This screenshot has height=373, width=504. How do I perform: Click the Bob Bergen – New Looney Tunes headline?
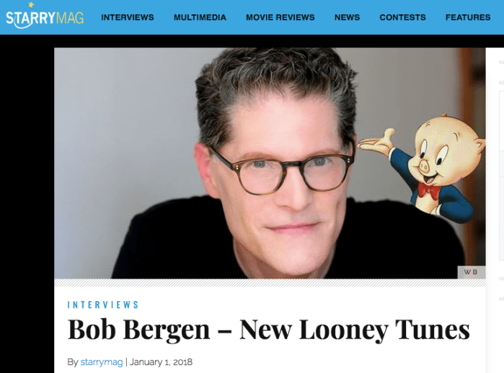(x=268, y=330)
